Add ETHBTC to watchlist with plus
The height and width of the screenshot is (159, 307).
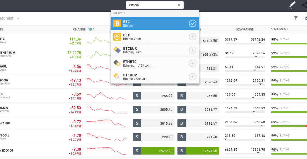coord(193,63)
